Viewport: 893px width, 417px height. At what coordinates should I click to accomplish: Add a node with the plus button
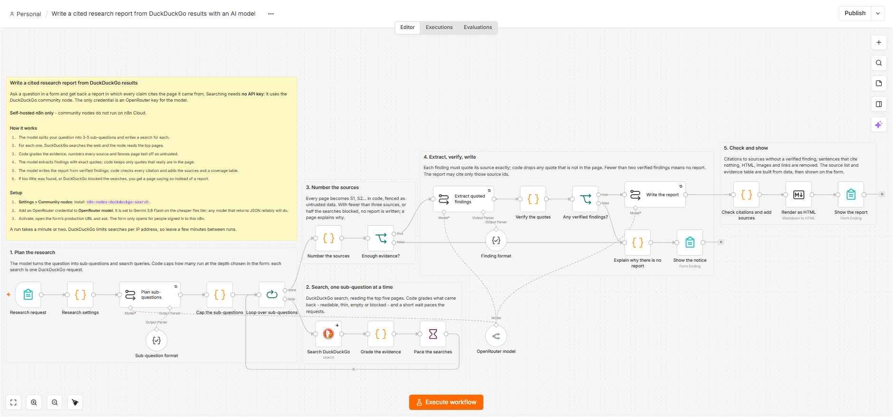click(x=879, y=42)
